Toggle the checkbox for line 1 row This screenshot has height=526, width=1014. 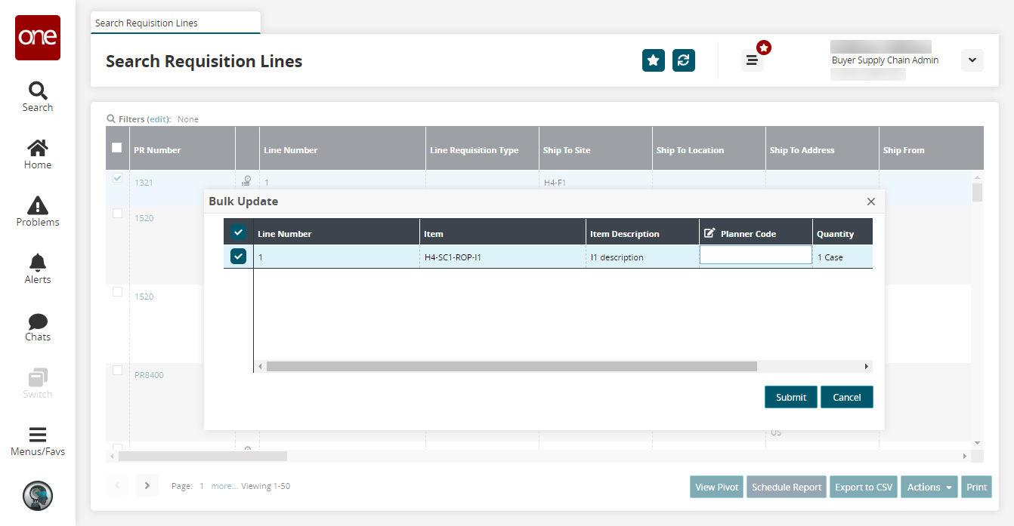[239, 257]
